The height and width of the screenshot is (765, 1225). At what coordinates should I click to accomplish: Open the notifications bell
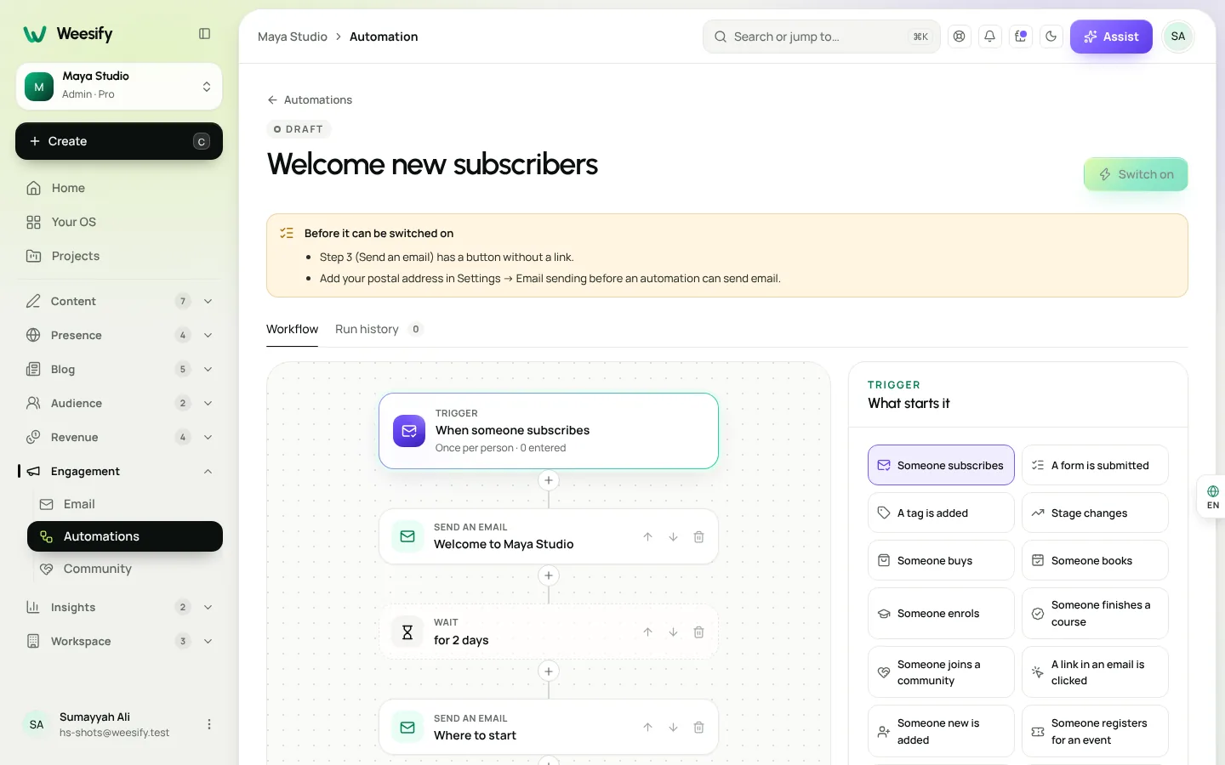click(990, 37)
